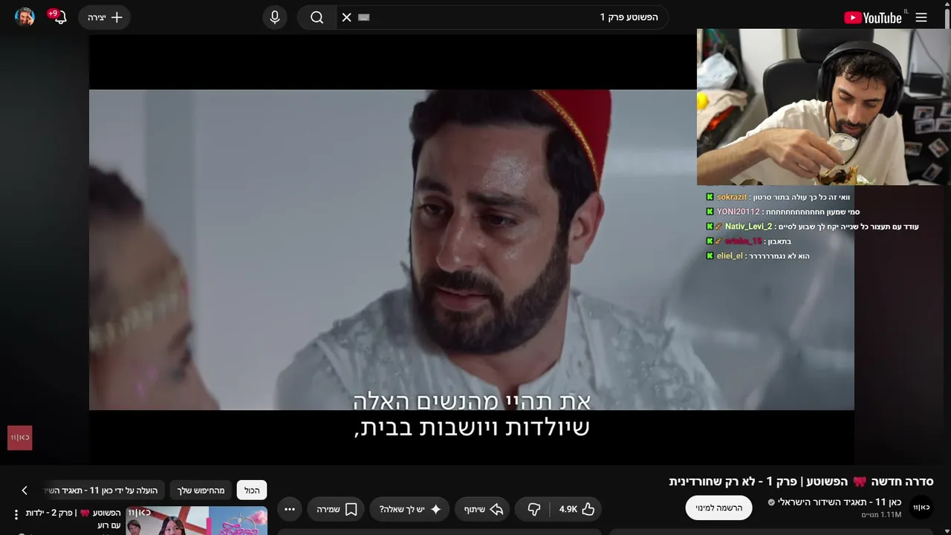Dislike the video with thumbs down
The width and height of the screenshot is (951, 535).
tap(533, 509)
